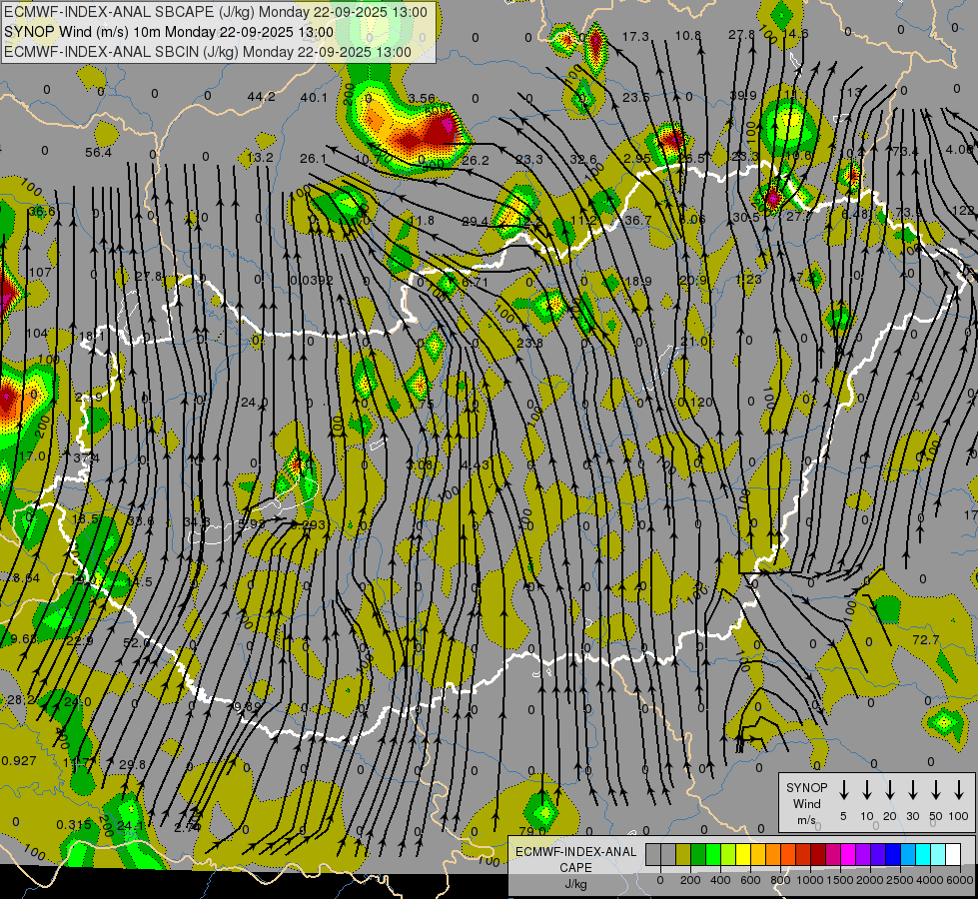
Task: Pick the magenta swatch in CAPE legend
Action: point(848,855)
